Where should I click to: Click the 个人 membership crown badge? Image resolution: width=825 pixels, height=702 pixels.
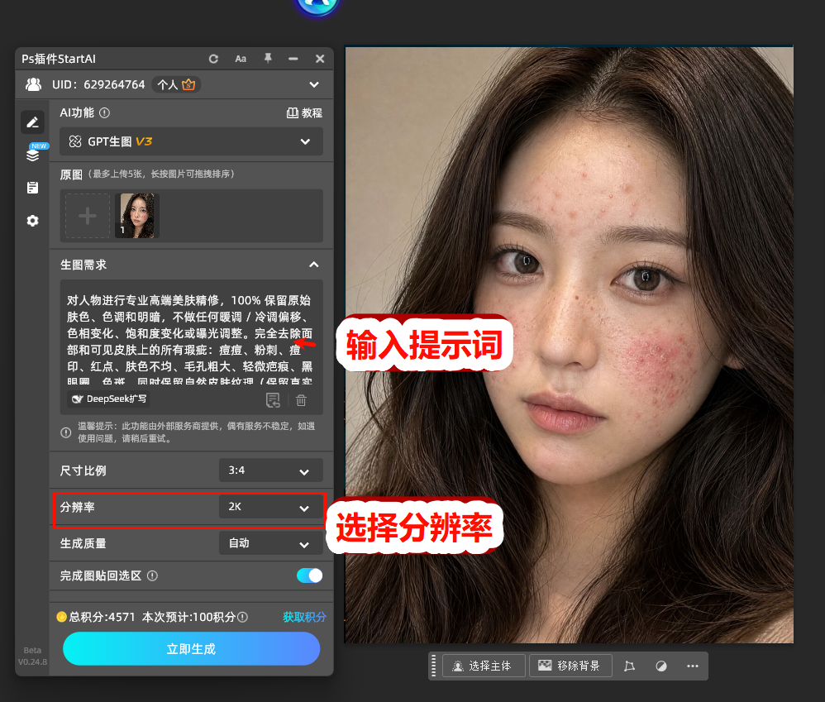pyautogui.click(x=176, y=84)
